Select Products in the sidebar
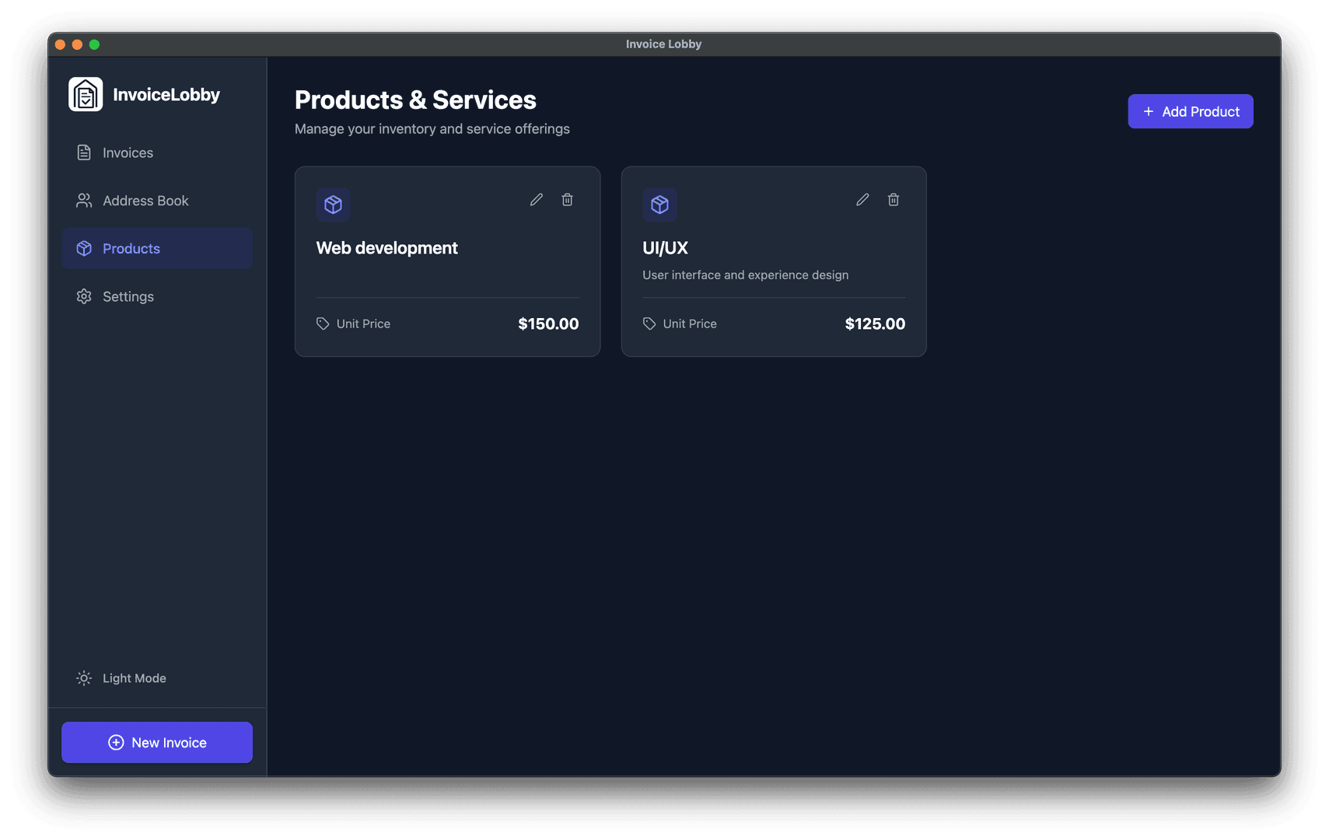This screenshot has width=1329, height=840. 131,249
